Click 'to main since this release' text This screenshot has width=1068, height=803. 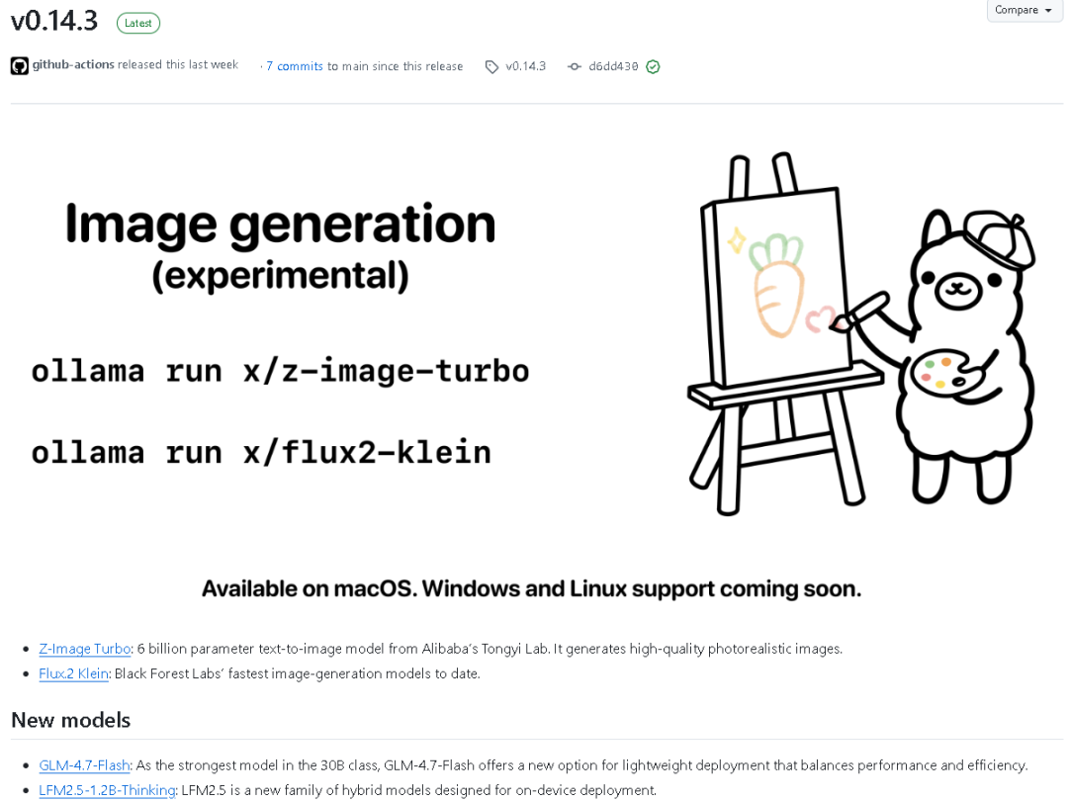395,66
